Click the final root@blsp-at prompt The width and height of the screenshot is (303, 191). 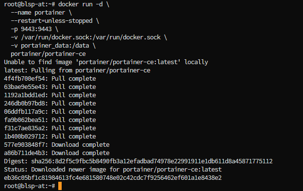[30, 186]
